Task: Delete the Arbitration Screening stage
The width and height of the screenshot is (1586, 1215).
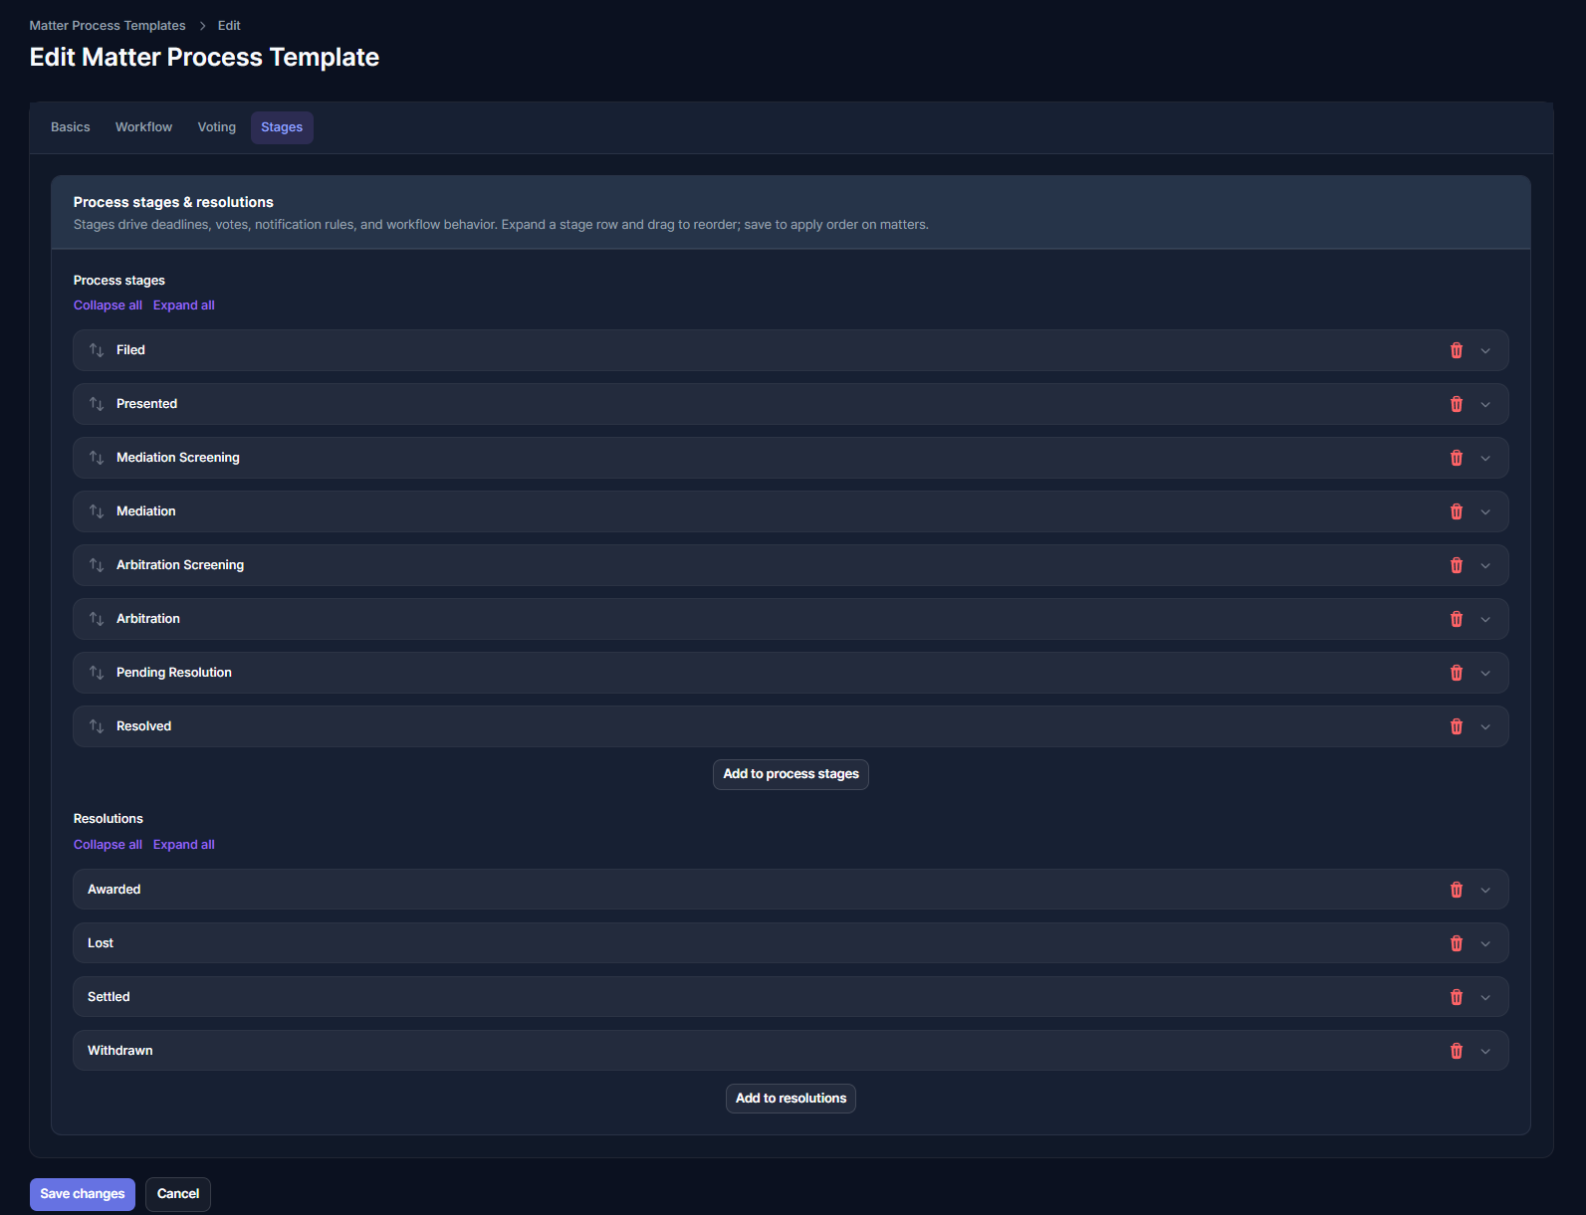Action: 1457,565
